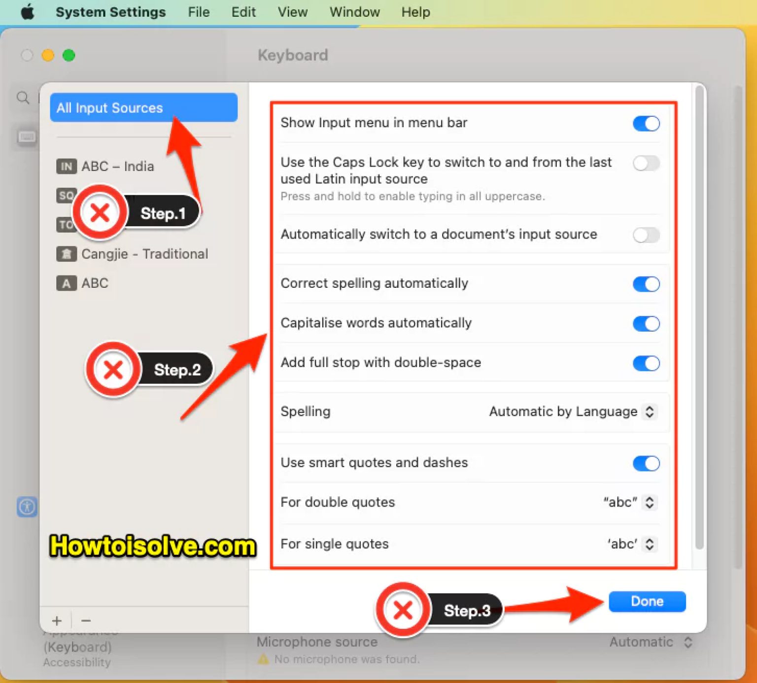
Task: Turn off Correct spelling automatically
Action: (x=646, y=284)
